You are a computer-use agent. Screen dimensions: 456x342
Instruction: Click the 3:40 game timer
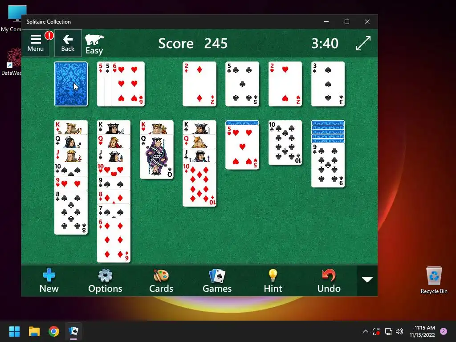coord(325,43)
